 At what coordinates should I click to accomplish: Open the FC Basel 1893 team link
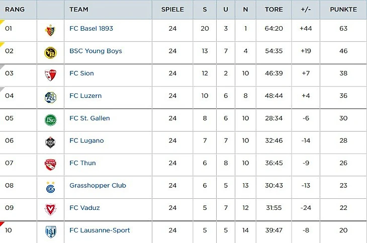(x=91, y=29)
